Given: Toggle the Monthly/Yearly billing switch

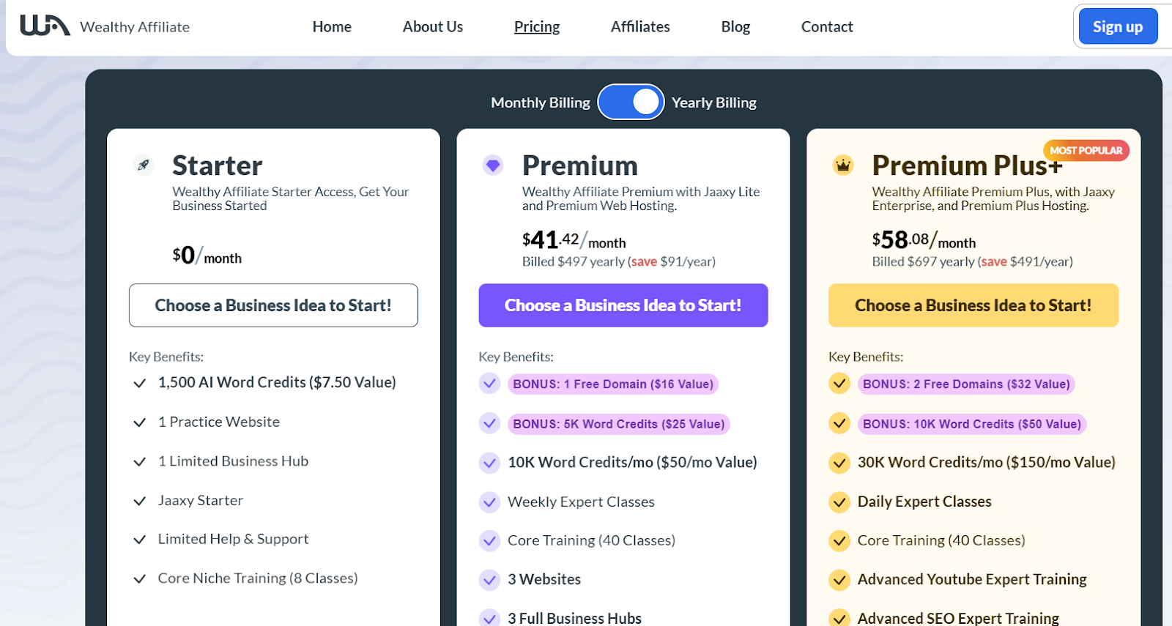Looking at the screenshot, I should [x=631, y=102].
